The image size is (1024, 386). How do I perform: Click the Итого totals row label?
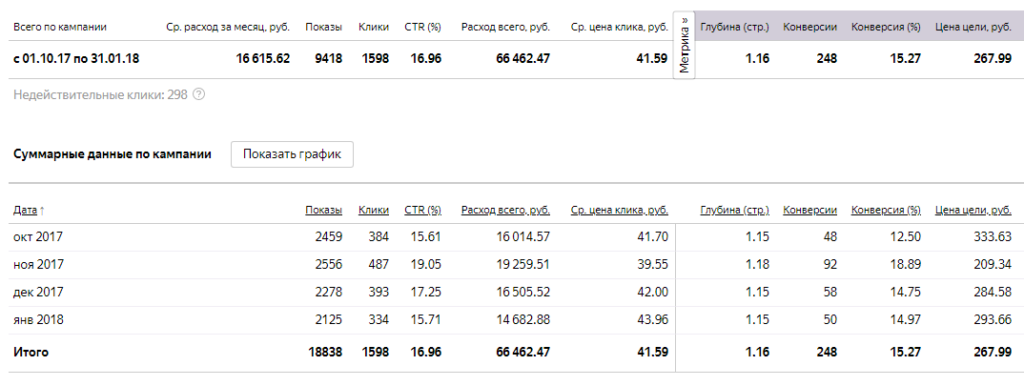31,353
